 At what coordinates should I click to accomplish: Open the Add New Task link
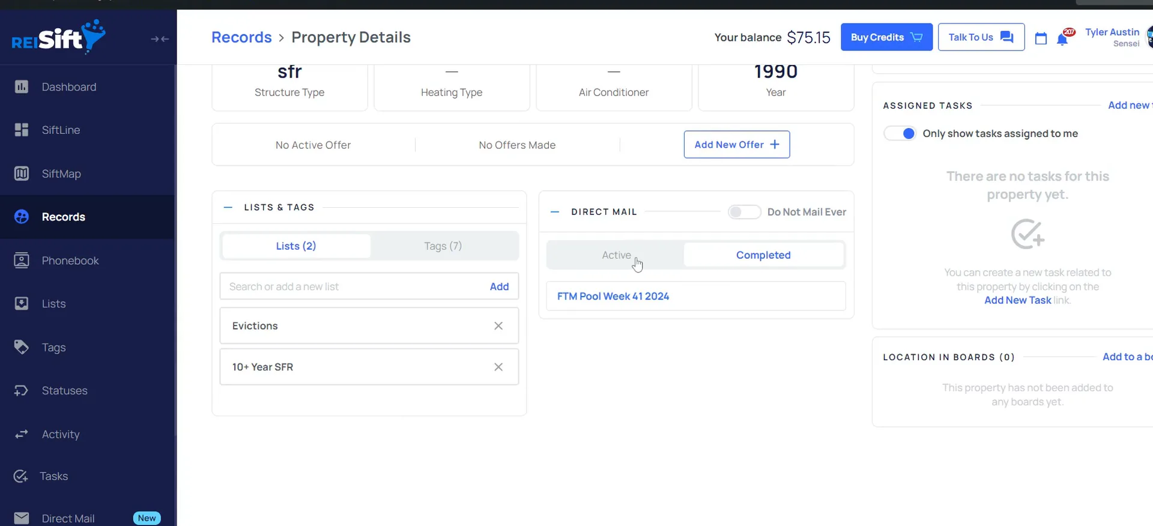(x=1018, y=300)
